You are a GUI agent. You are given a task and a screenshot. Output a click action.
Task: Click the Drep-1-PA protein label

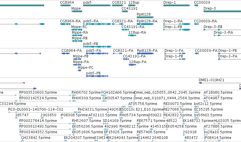click(174, 51)
